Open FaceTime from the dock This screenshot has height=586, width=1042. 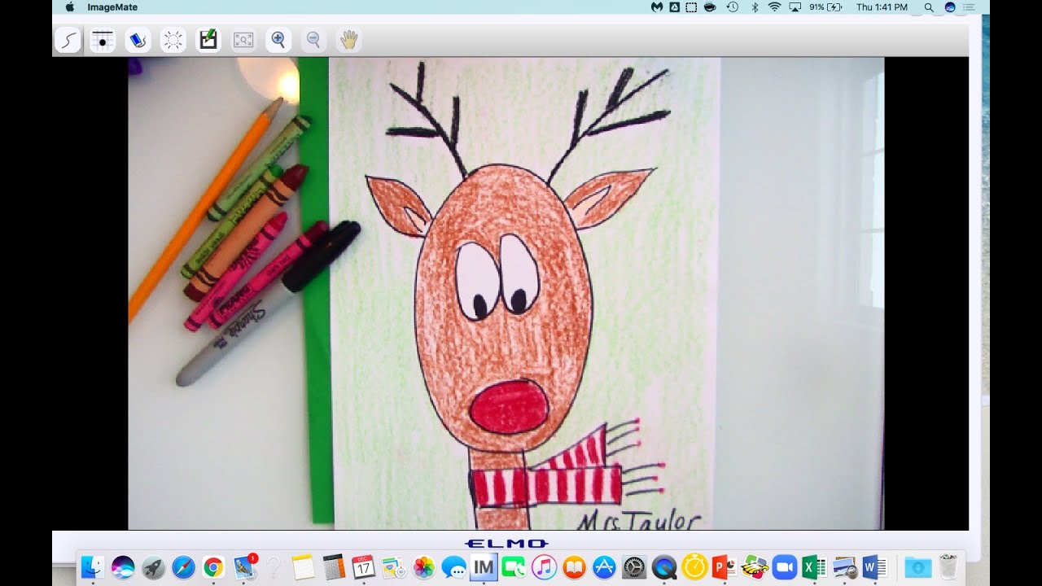(x=514, y=566)
